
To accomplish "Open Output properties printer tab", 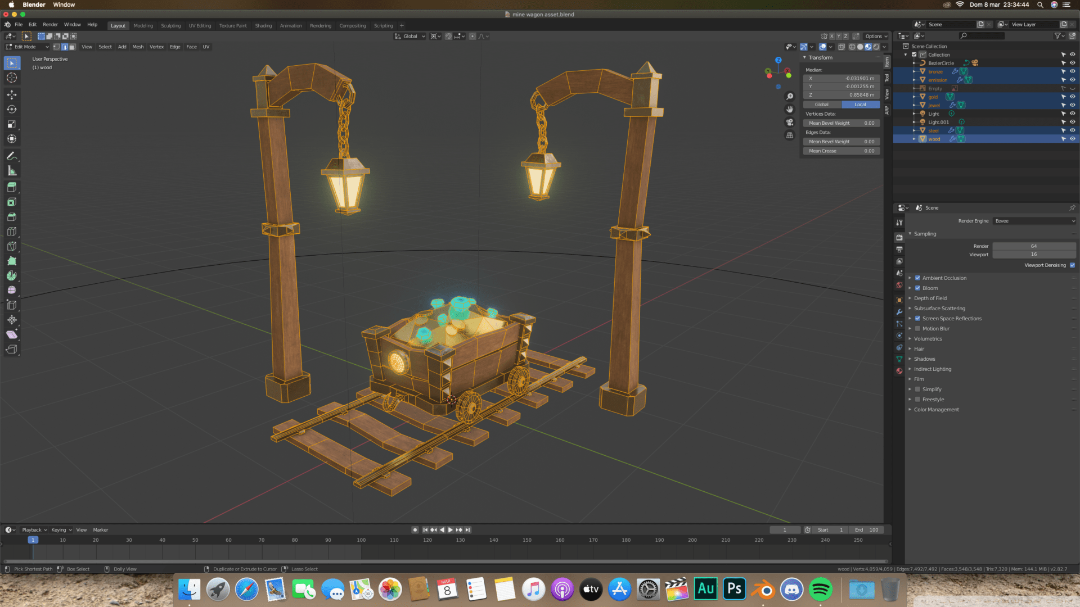I will [899, 250].
